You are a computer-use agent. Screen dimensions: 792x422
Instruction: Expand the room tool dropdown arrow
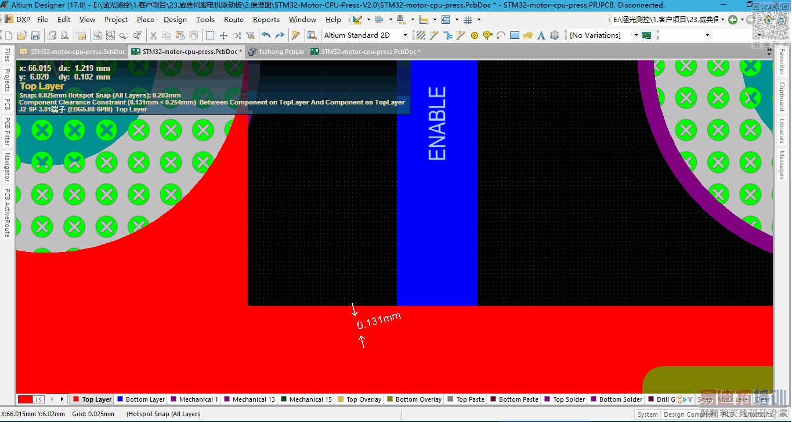(457, 19)
